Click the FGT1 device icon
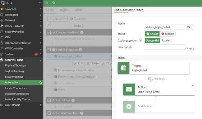Viewport: 202px width, 119px height. pyautogui.click(x=3, y=3)
